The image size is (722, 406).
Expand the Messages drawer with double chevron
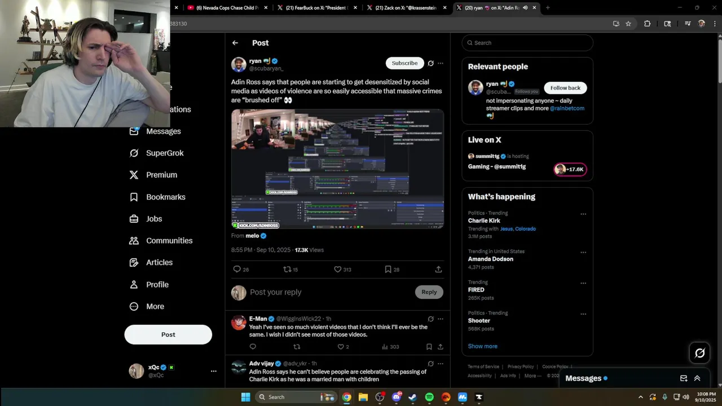pos(697,378)
